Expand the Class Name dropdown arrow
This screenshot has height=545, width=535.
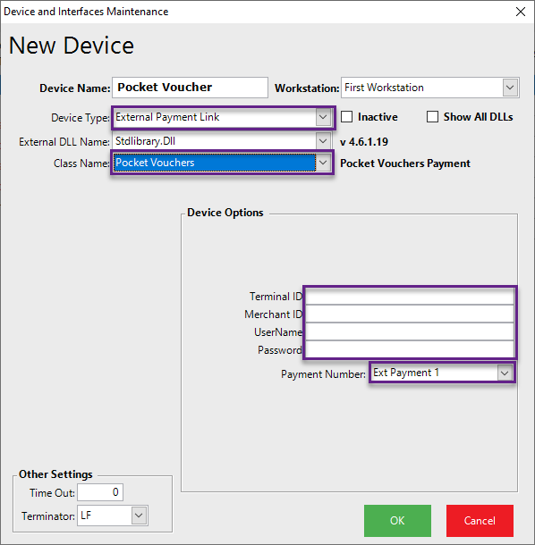point(323,163)
